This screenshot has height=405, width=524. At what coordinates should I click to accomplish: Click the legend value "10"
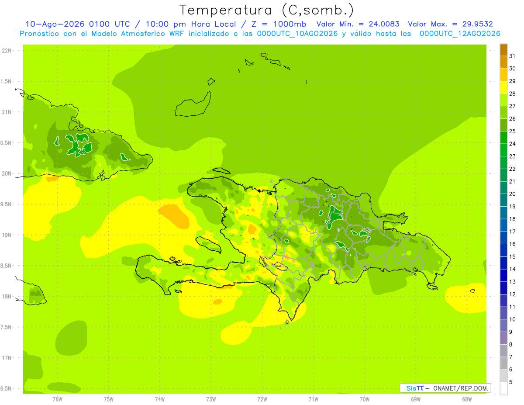point(512,319)
